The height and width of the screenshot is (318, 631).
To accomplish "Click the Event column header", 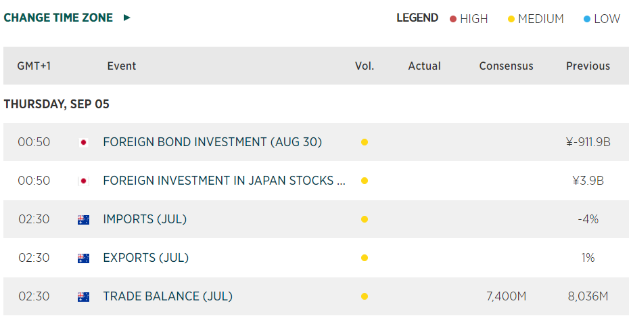I will (122, 66).
